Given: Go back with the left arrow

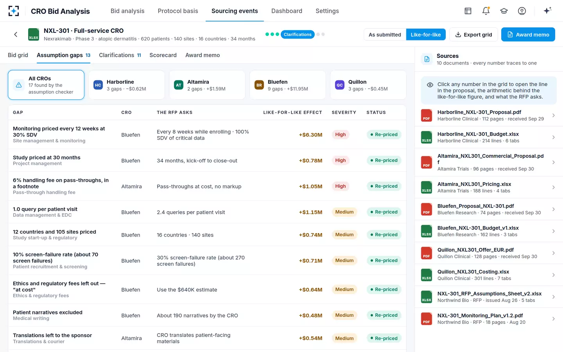Looking at the screenshot, I should [x=16, y=34].
